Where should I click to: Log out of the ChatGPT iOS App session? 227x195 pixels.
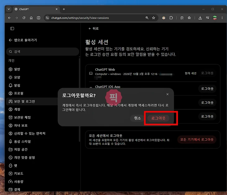(x=207, y=88)
